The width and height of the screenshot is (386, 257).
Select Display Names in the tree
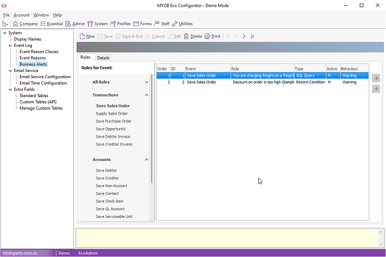click(28, 39)
